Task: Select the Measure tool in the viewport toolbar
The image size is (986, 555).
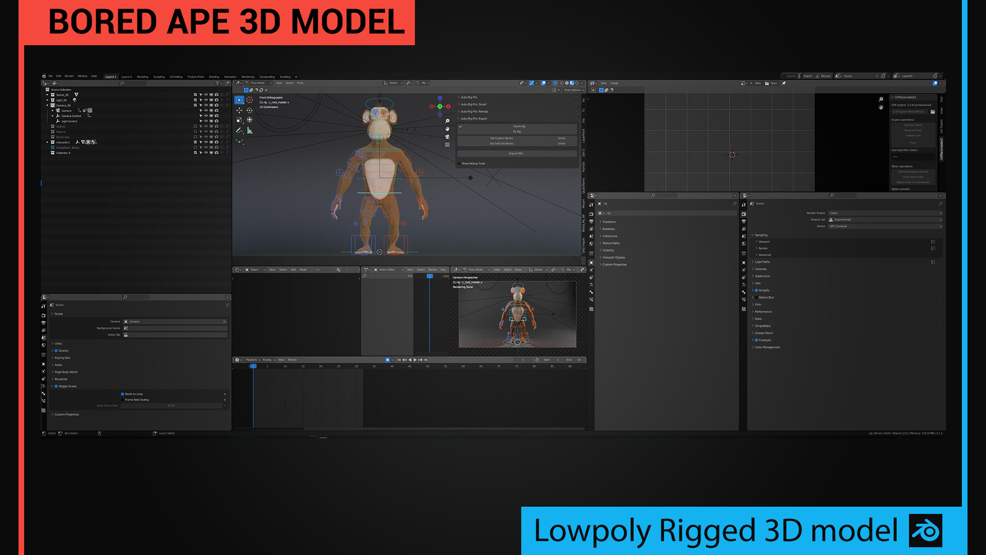Action: 250,131
